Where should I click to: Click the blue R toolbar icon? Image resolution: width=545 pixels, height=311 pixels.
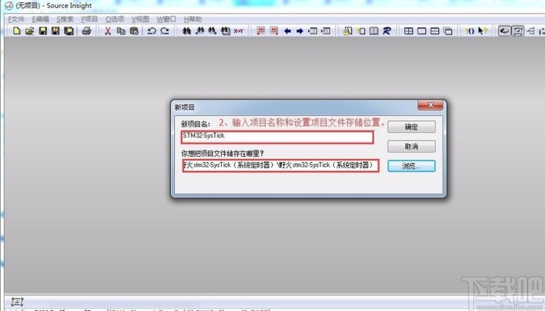tap(386, 31)
